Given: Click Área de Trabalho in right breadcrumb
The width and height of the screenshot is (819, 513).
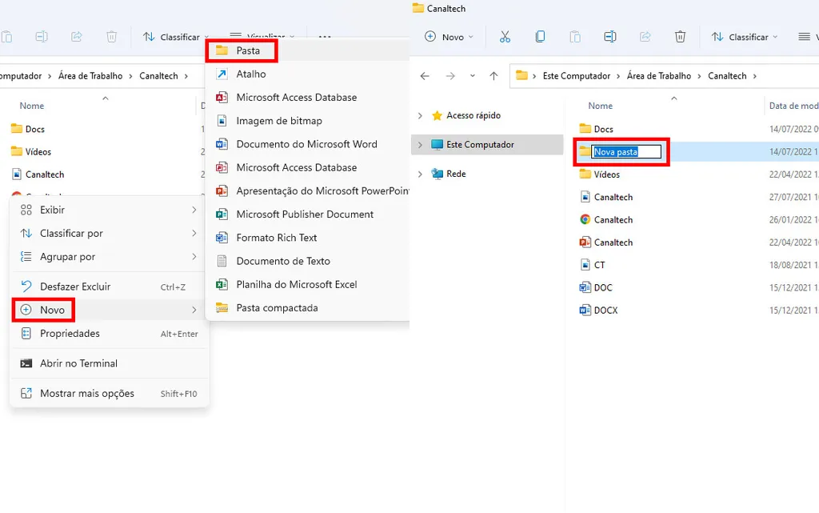Looking at the screenshot, I should (x=658, y=76).
